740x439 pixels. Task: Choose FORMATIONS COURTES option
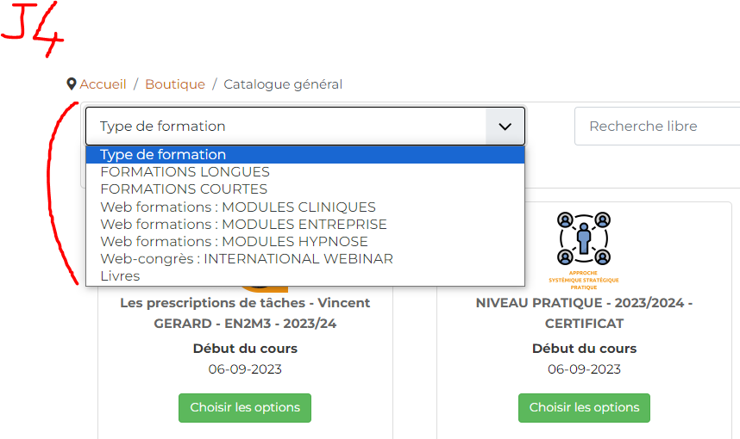[x=184, y=189]
